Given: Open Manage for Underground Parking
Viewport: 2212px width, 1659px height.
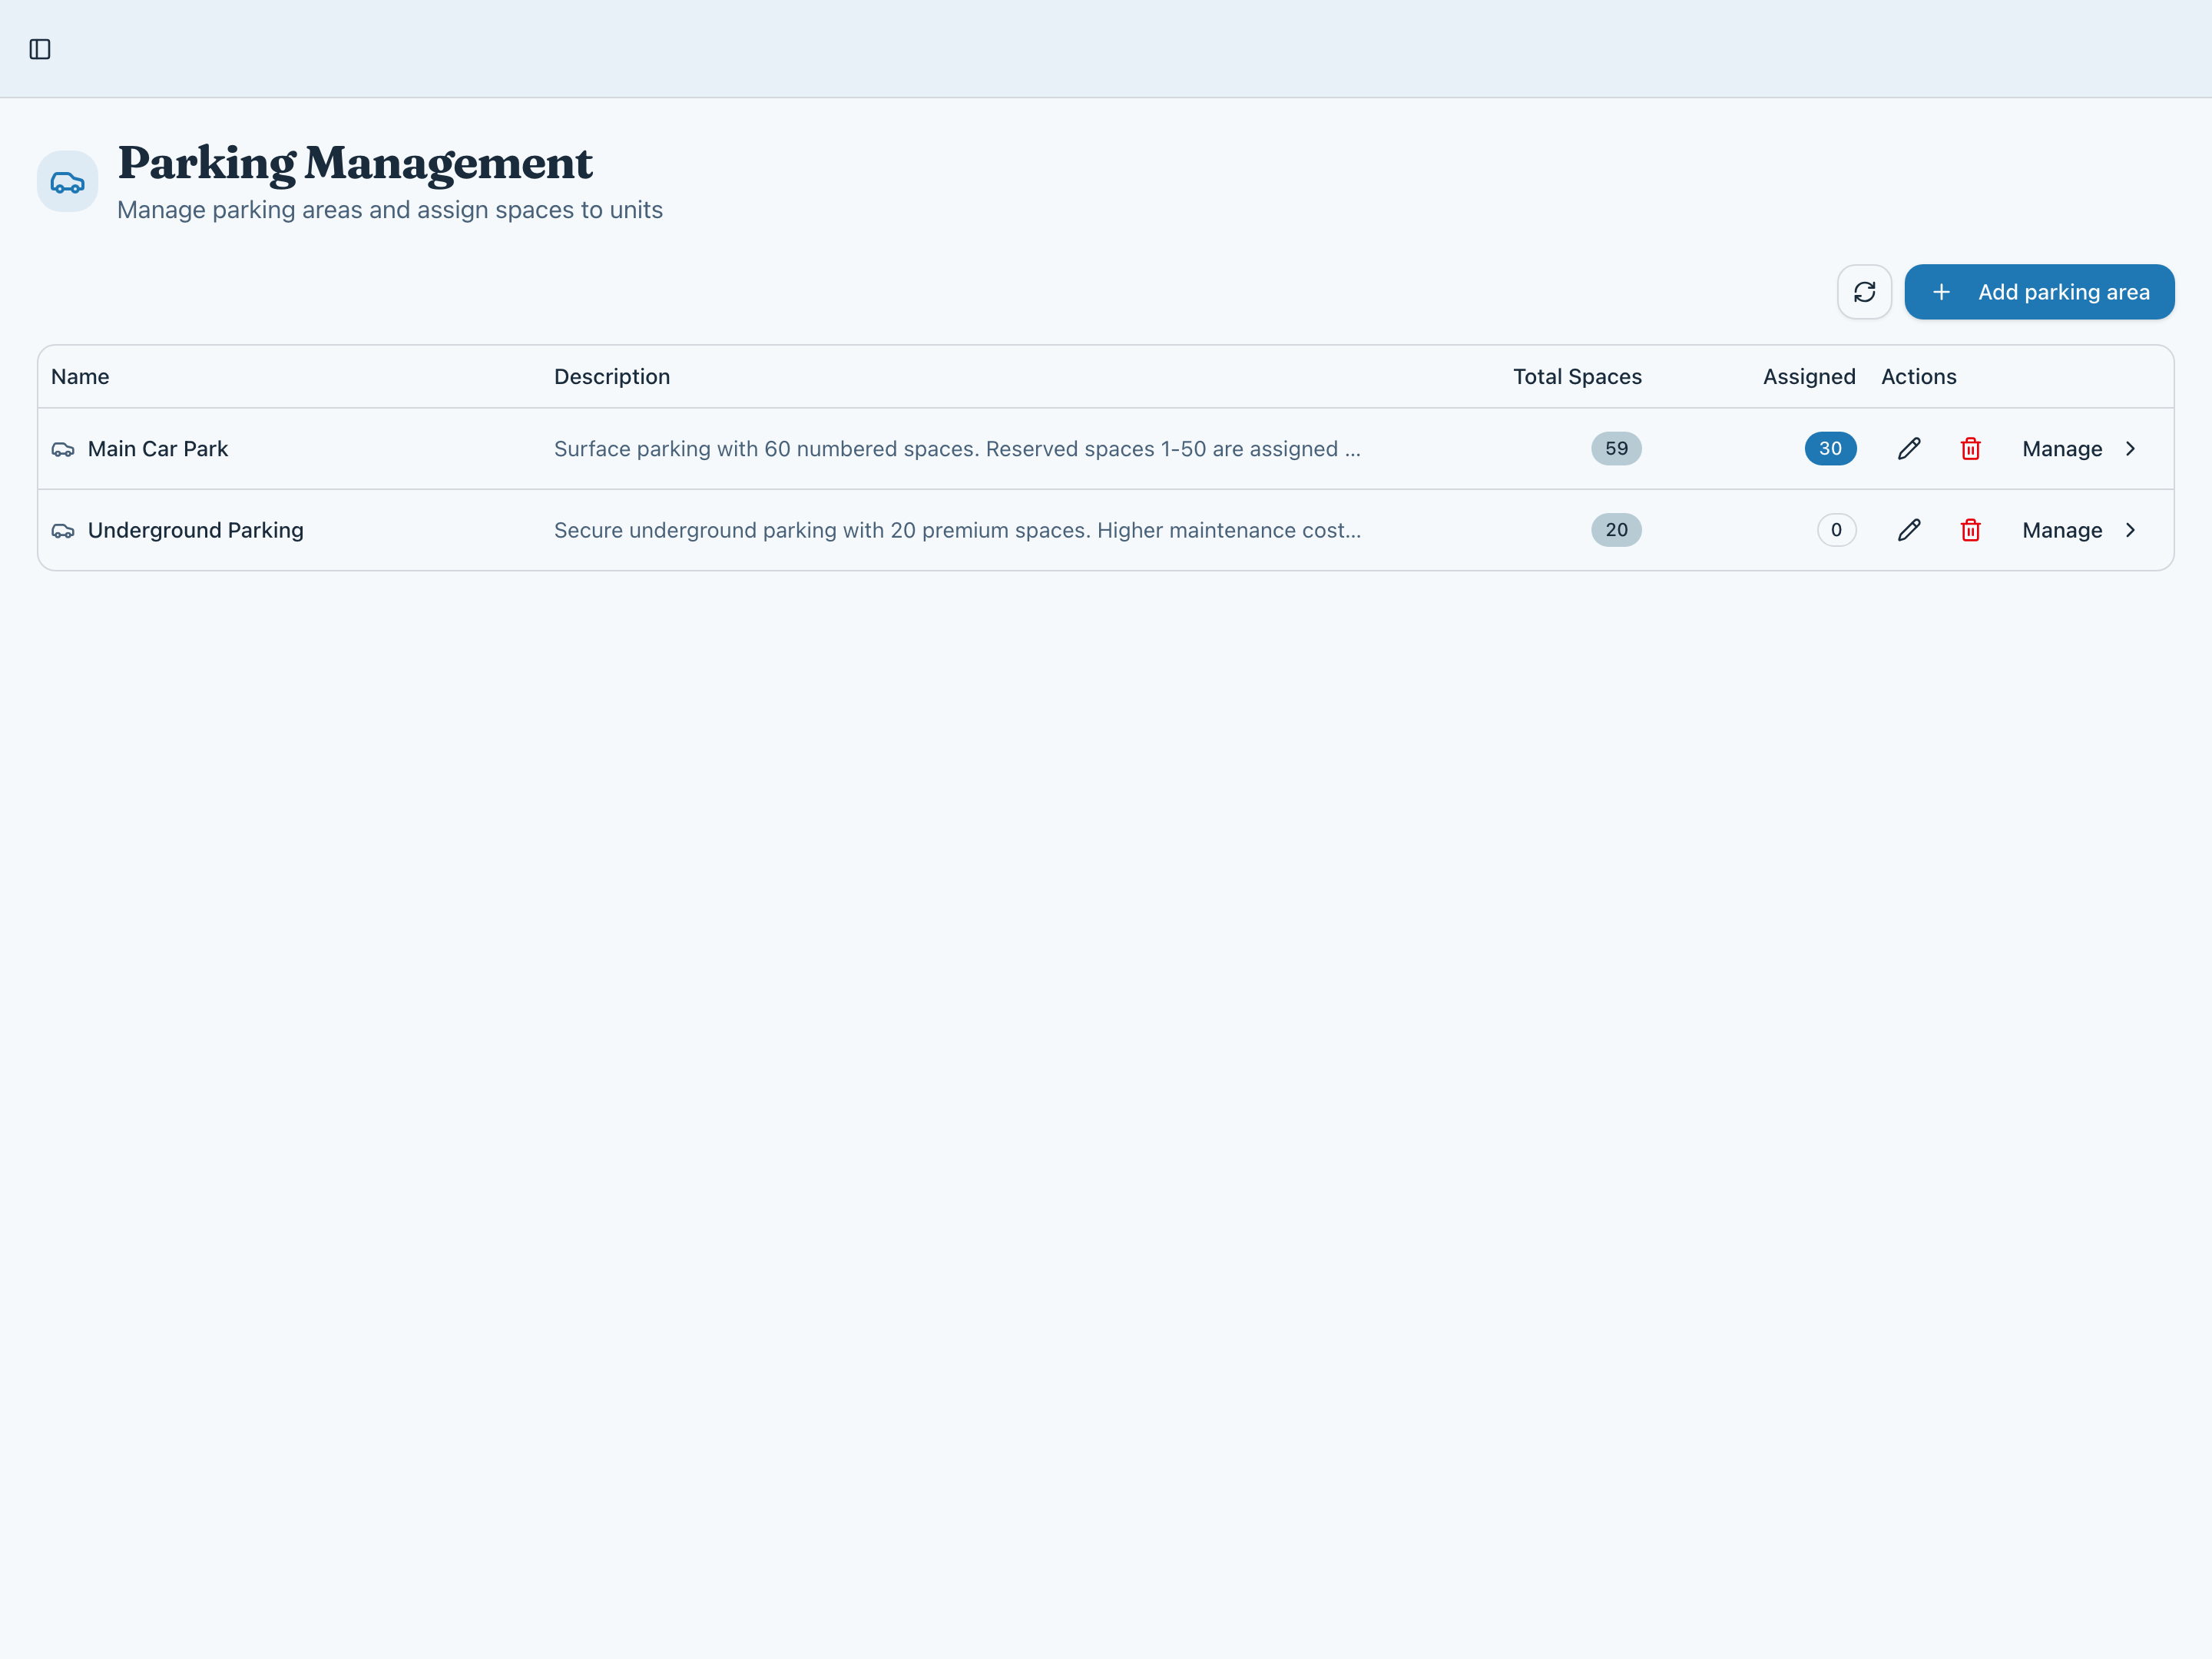Looking at the screenshot, I should (x=2061, y=530).
